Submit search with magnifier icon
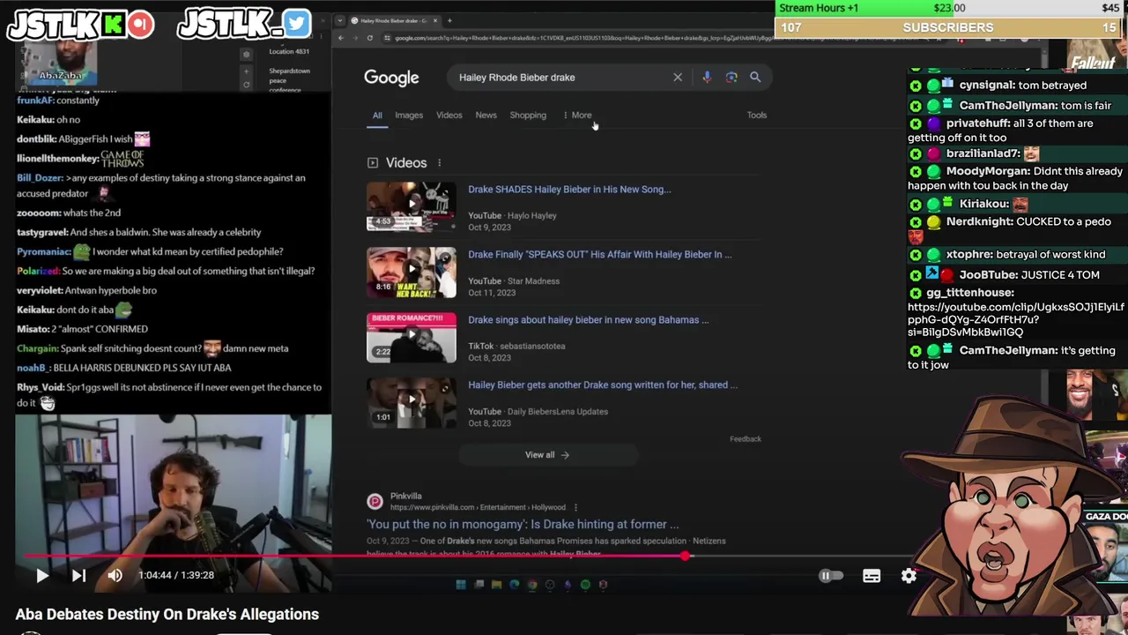This screenshot has height=635, width=1128. coord(755,78)
